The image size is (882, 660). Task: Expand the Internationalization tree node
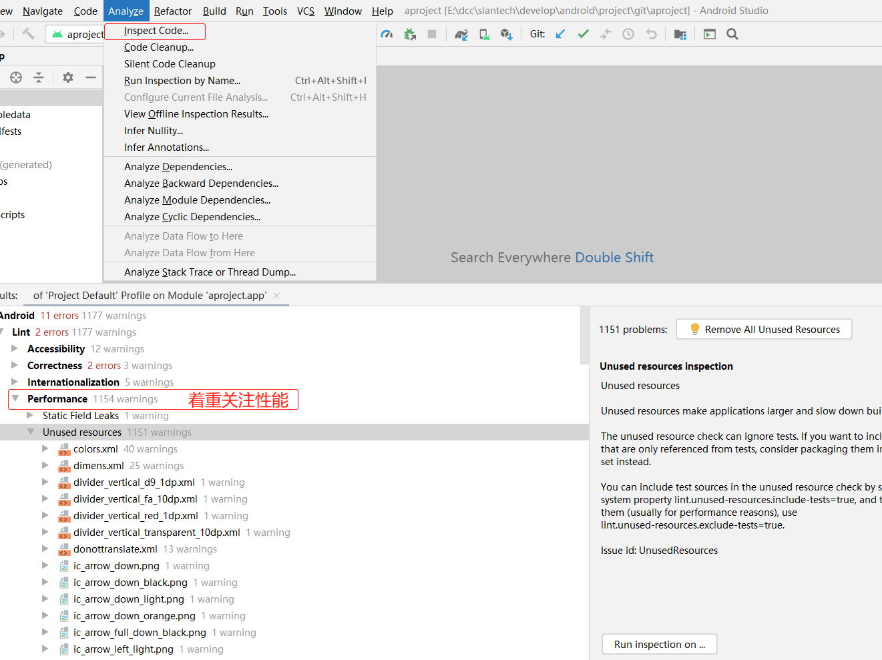pyautogui.click(x=15, y=382)
